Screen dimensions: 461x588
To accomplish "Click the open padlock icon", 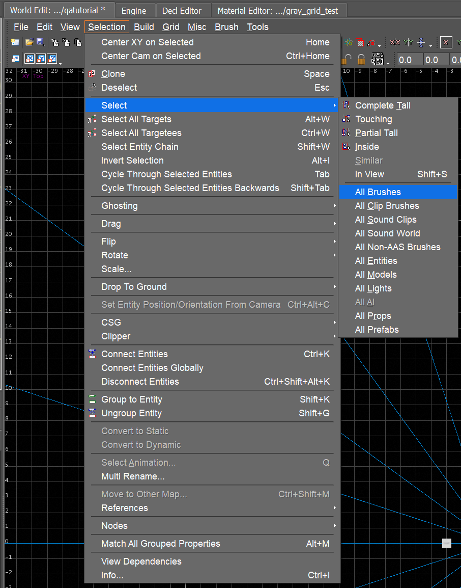I will click(x=347, y=59).
